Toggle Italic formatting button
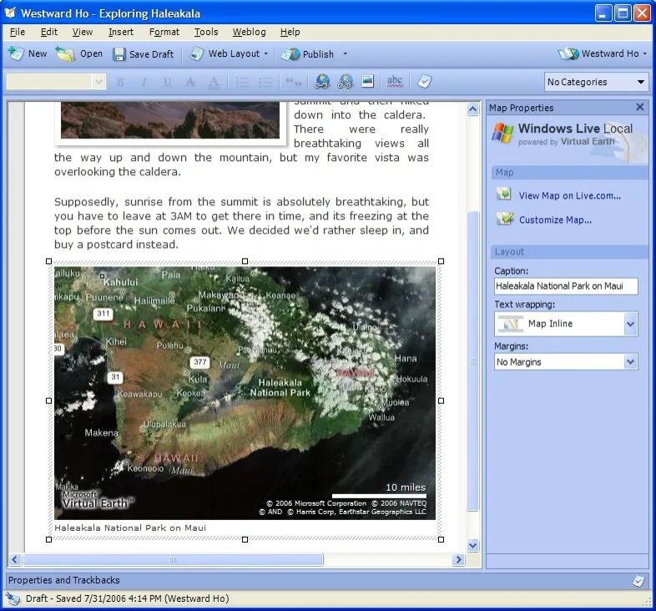The width and height of the screenshot is (656, 611). (144, 82)
